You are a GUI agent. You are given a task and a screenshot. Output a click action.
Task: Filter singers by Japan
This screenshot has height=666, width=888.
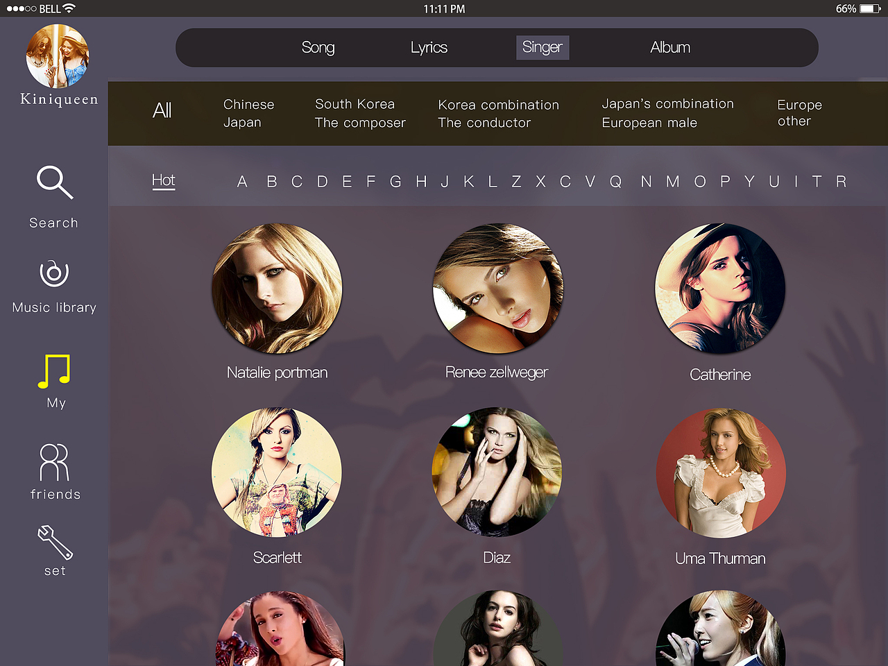point(242,122)
